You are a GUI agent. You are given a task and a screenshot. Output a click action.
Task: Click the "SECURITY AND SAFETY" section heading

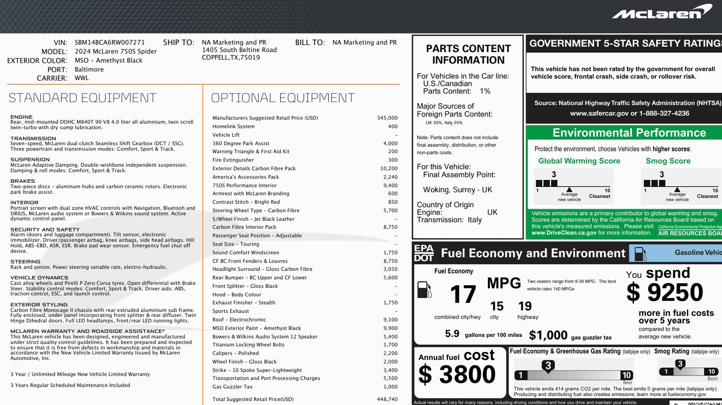(x=45, y=230)
